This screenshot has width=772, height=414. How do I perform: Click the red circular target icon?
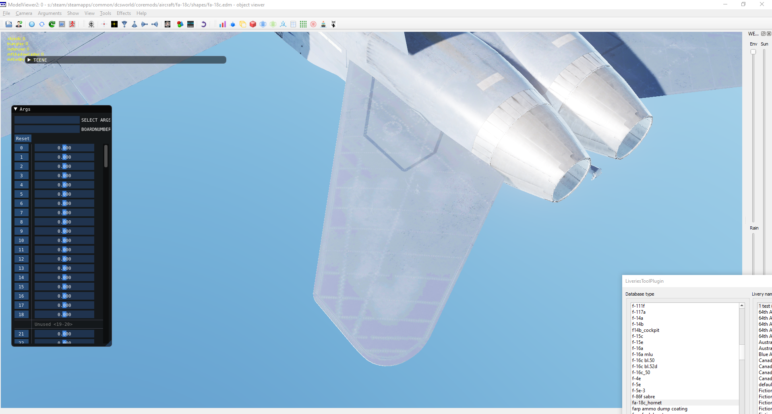coord(313,24)
